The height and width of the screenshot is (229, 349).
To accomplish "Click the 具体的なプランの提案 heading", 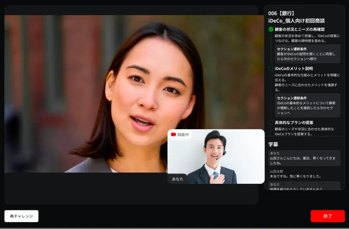I will (x=294, y=123).
